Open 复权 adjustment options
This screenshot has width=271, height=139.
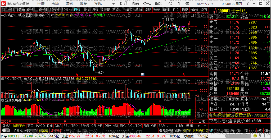pos(130,10)
